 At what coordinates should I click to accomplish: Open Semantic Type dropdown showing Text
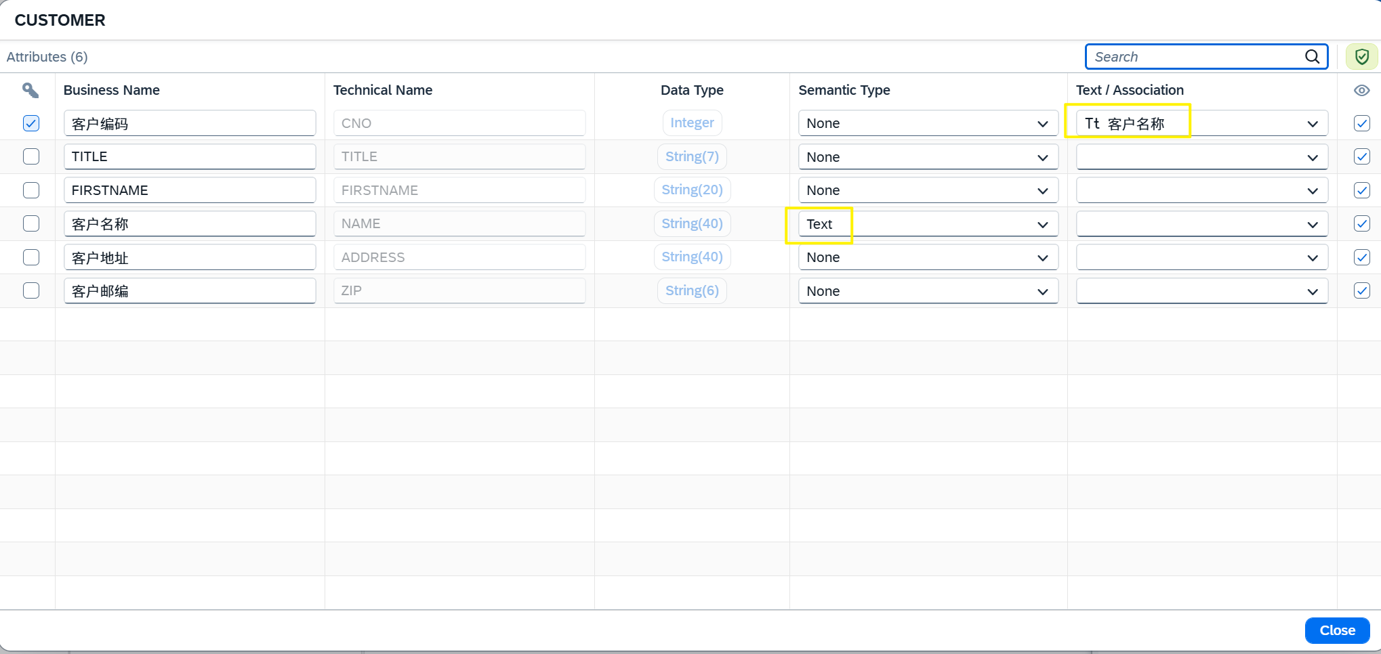tap(928, 224)
